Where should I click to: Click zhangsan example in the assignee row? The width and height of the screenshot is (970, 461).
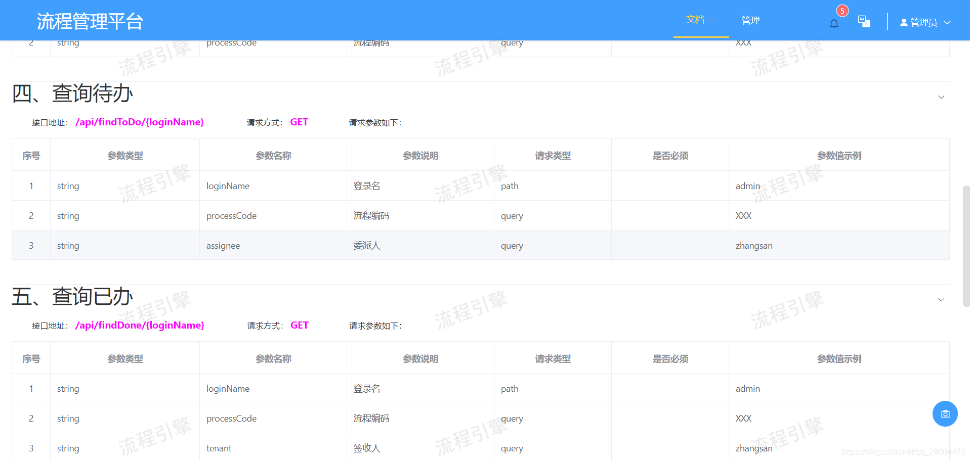(839, 246)
